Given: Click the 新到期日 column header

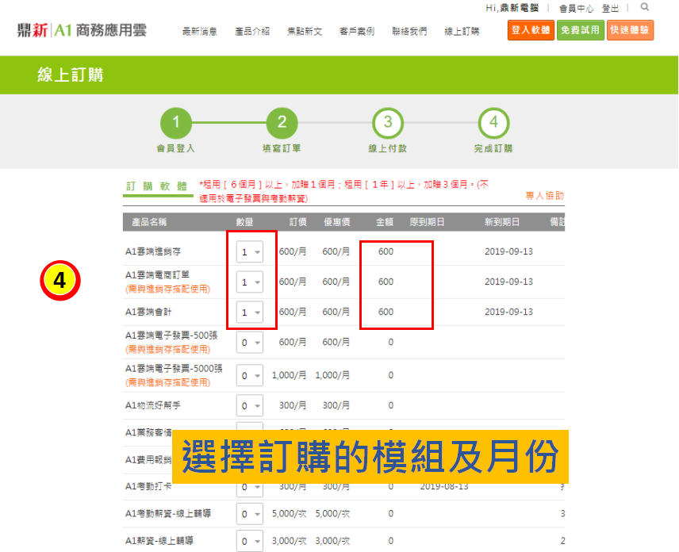Looking at the screenshot, I should (x=502, y=222).
